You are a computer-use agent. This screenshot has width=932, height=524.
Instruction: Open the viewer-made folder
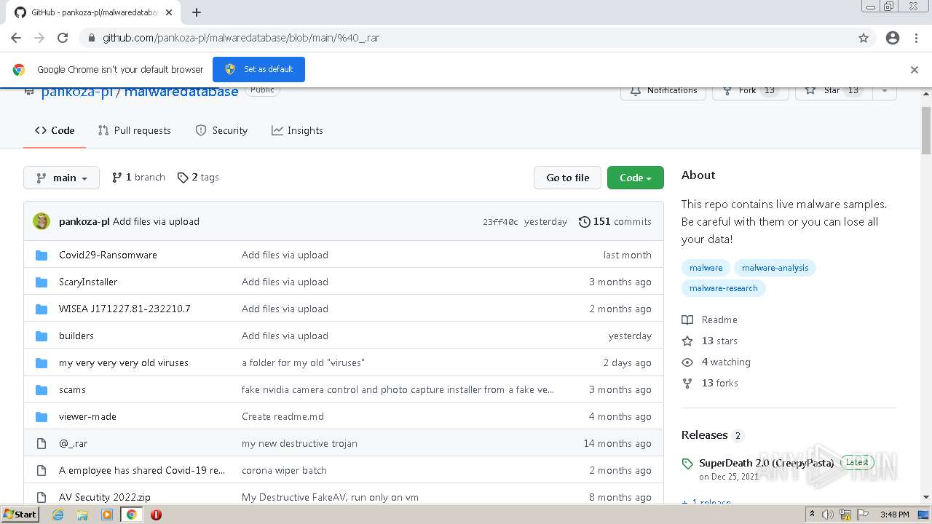pos(87,416)
